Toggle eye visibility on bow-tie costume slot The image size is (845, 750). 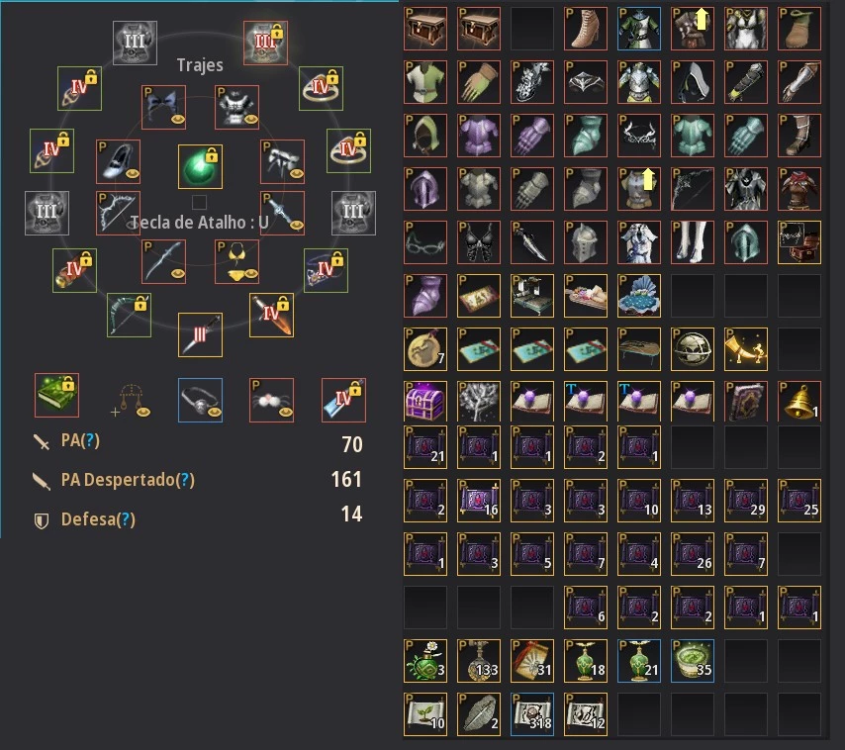click(x=178, y=119)
